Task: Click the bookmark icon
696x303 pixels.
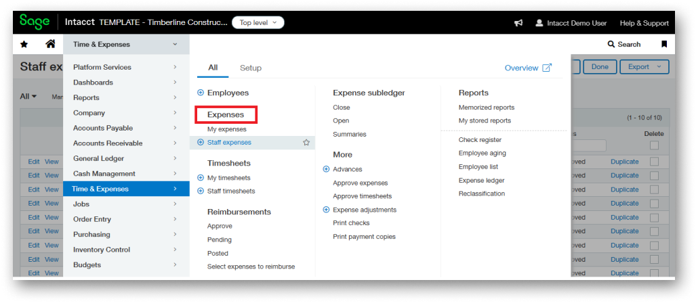Action: 664,44
